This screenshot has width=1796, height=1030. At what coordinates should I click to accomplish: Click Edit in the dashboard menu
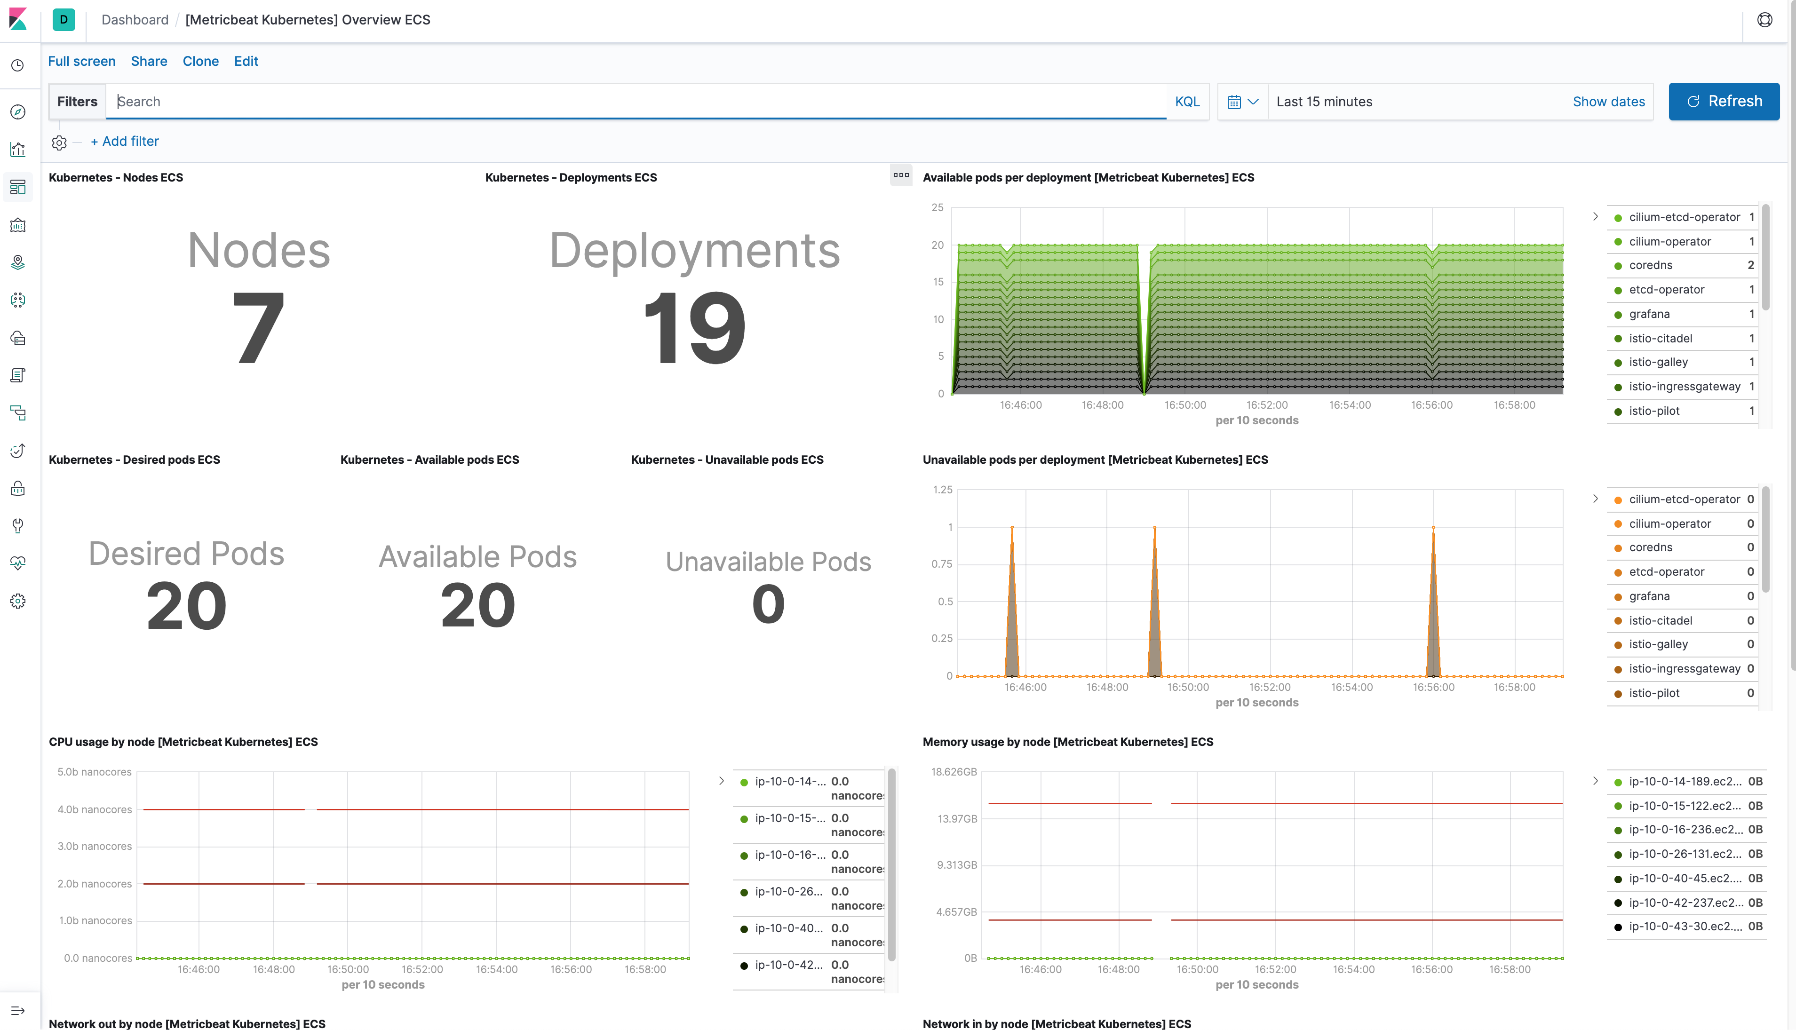coord(246,62)
